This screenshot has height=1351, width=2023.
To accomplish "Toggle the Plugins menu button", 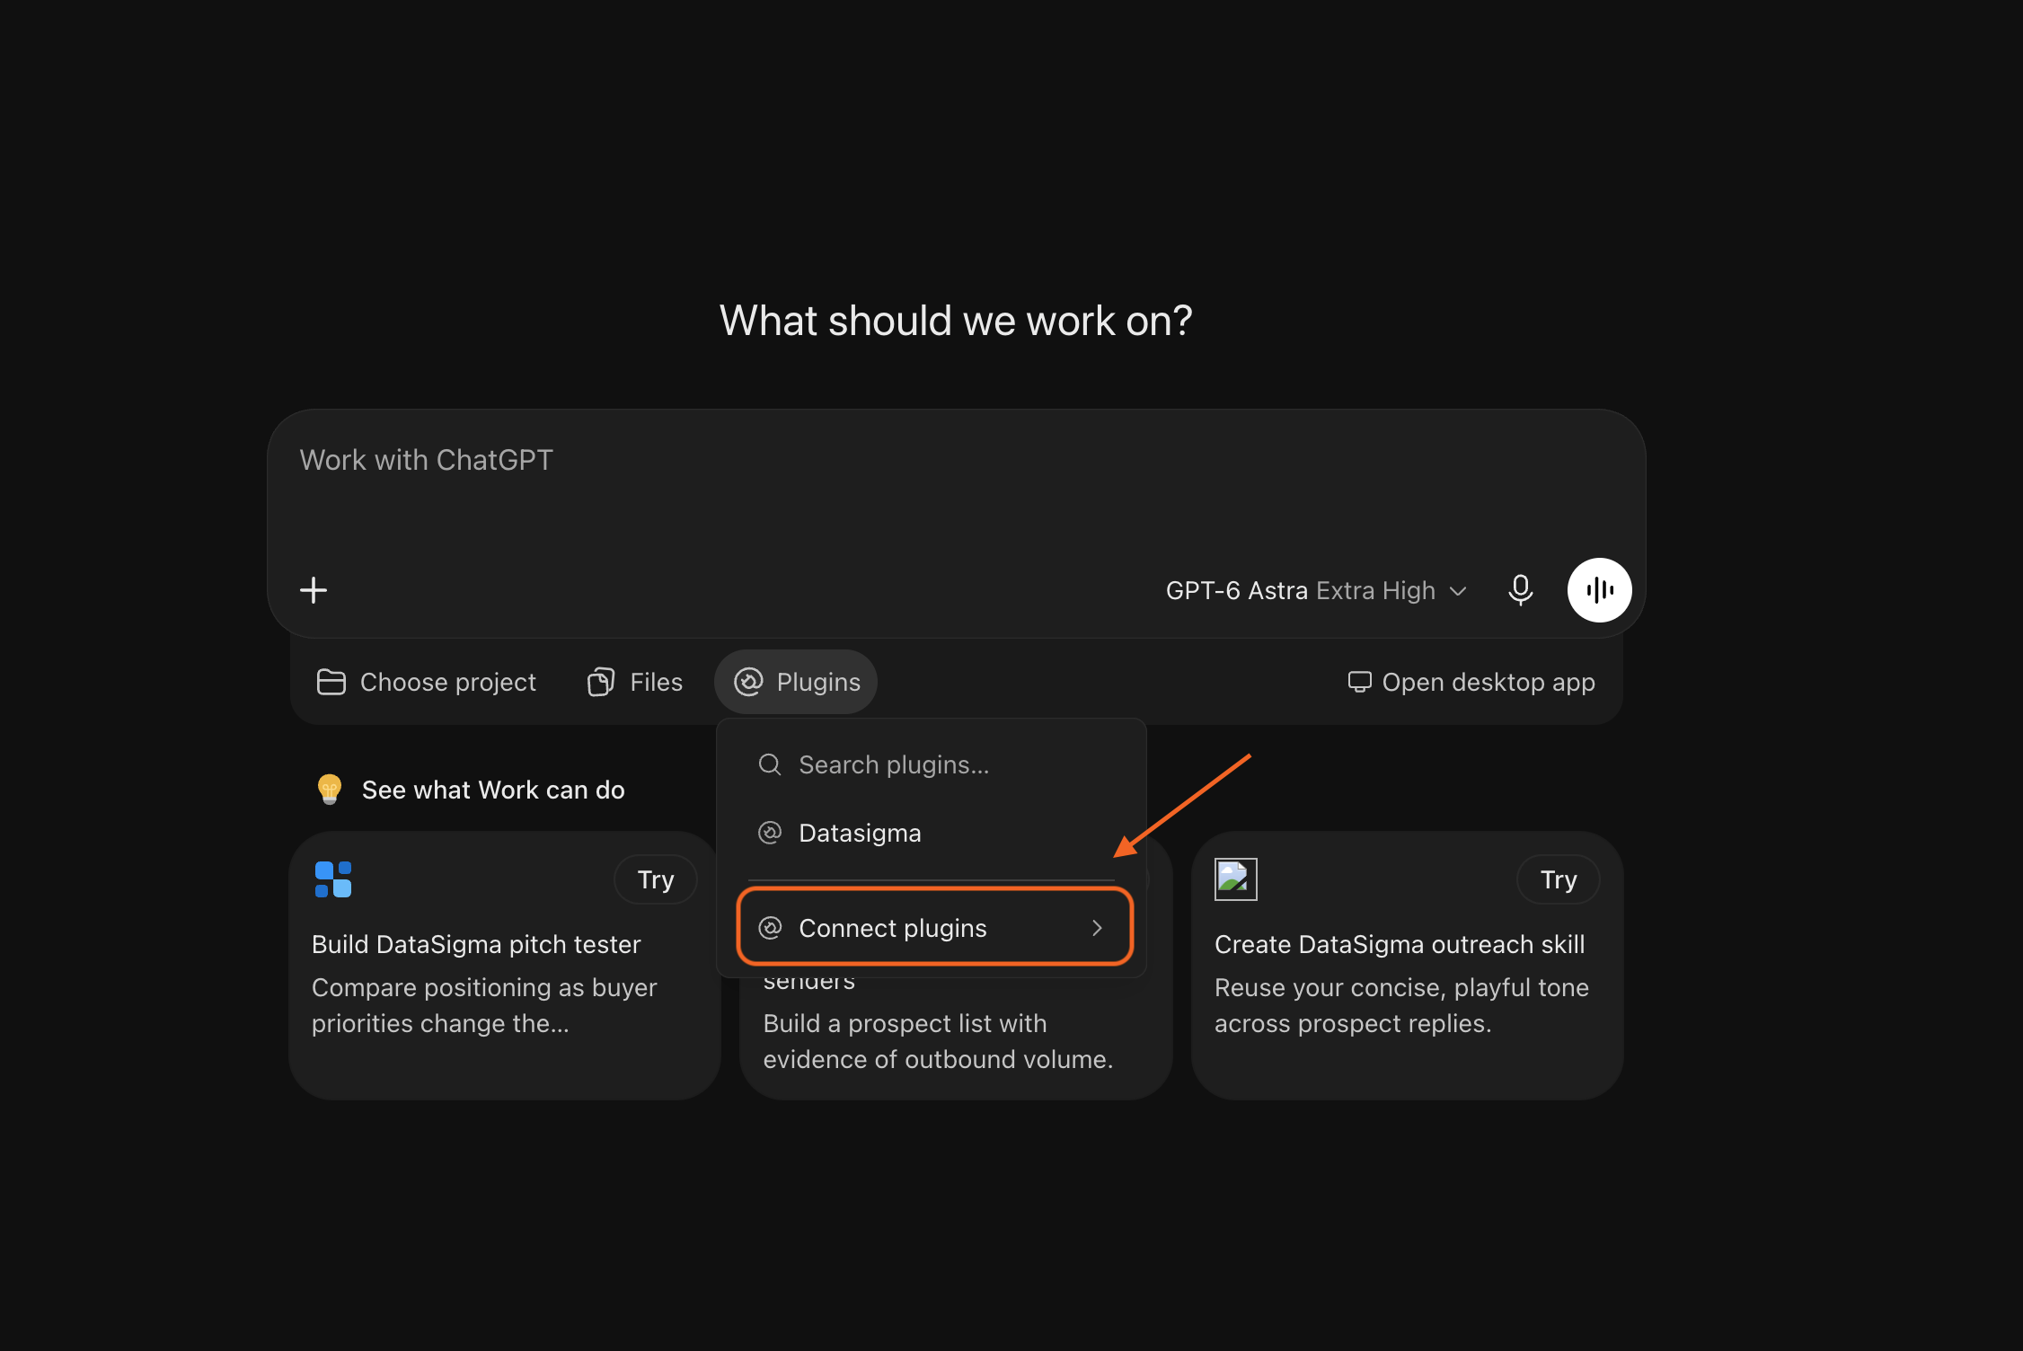I will tap(796, 682).
